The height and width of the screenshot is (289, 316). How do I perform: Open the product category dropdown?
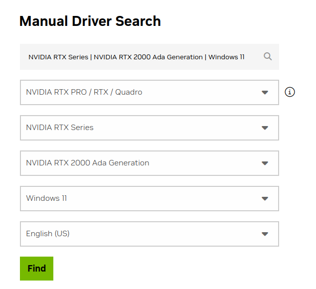[150, 92]
